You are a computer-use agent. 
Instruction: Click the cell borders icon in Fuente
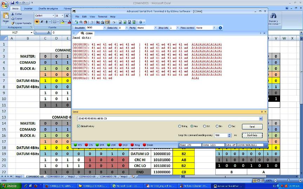tap(55, 22)
